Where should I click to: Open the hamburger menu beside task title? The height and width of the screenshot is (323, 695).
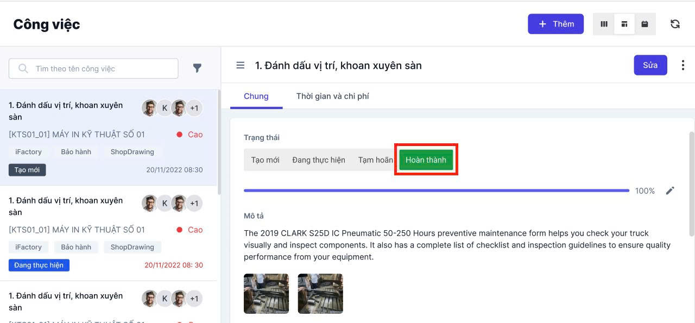pyautogui.click(x=240, y=66)
